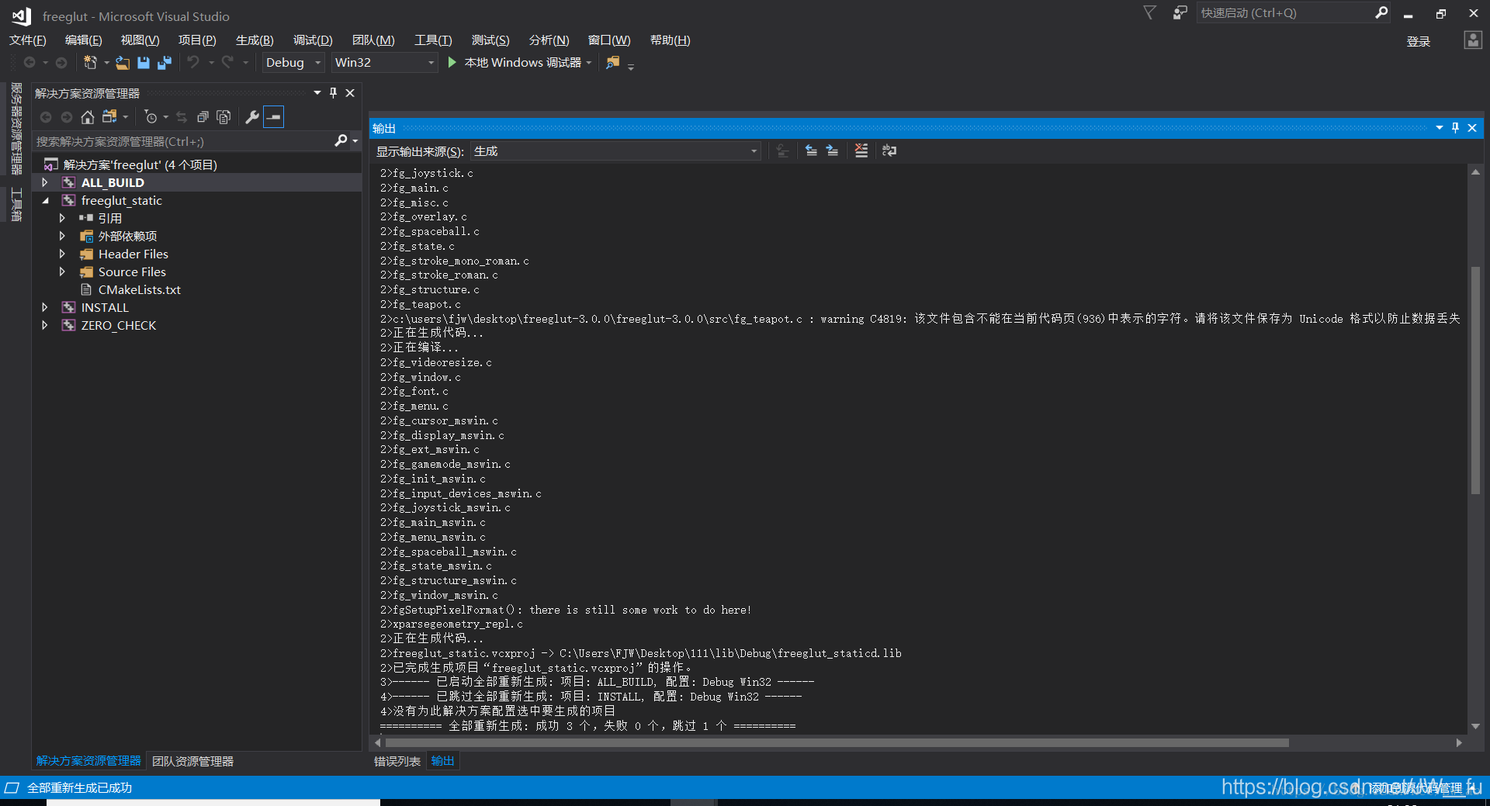Click the Find in Files icon
The height and width of the screenshot is (806, 1490).
click(613, 62)
